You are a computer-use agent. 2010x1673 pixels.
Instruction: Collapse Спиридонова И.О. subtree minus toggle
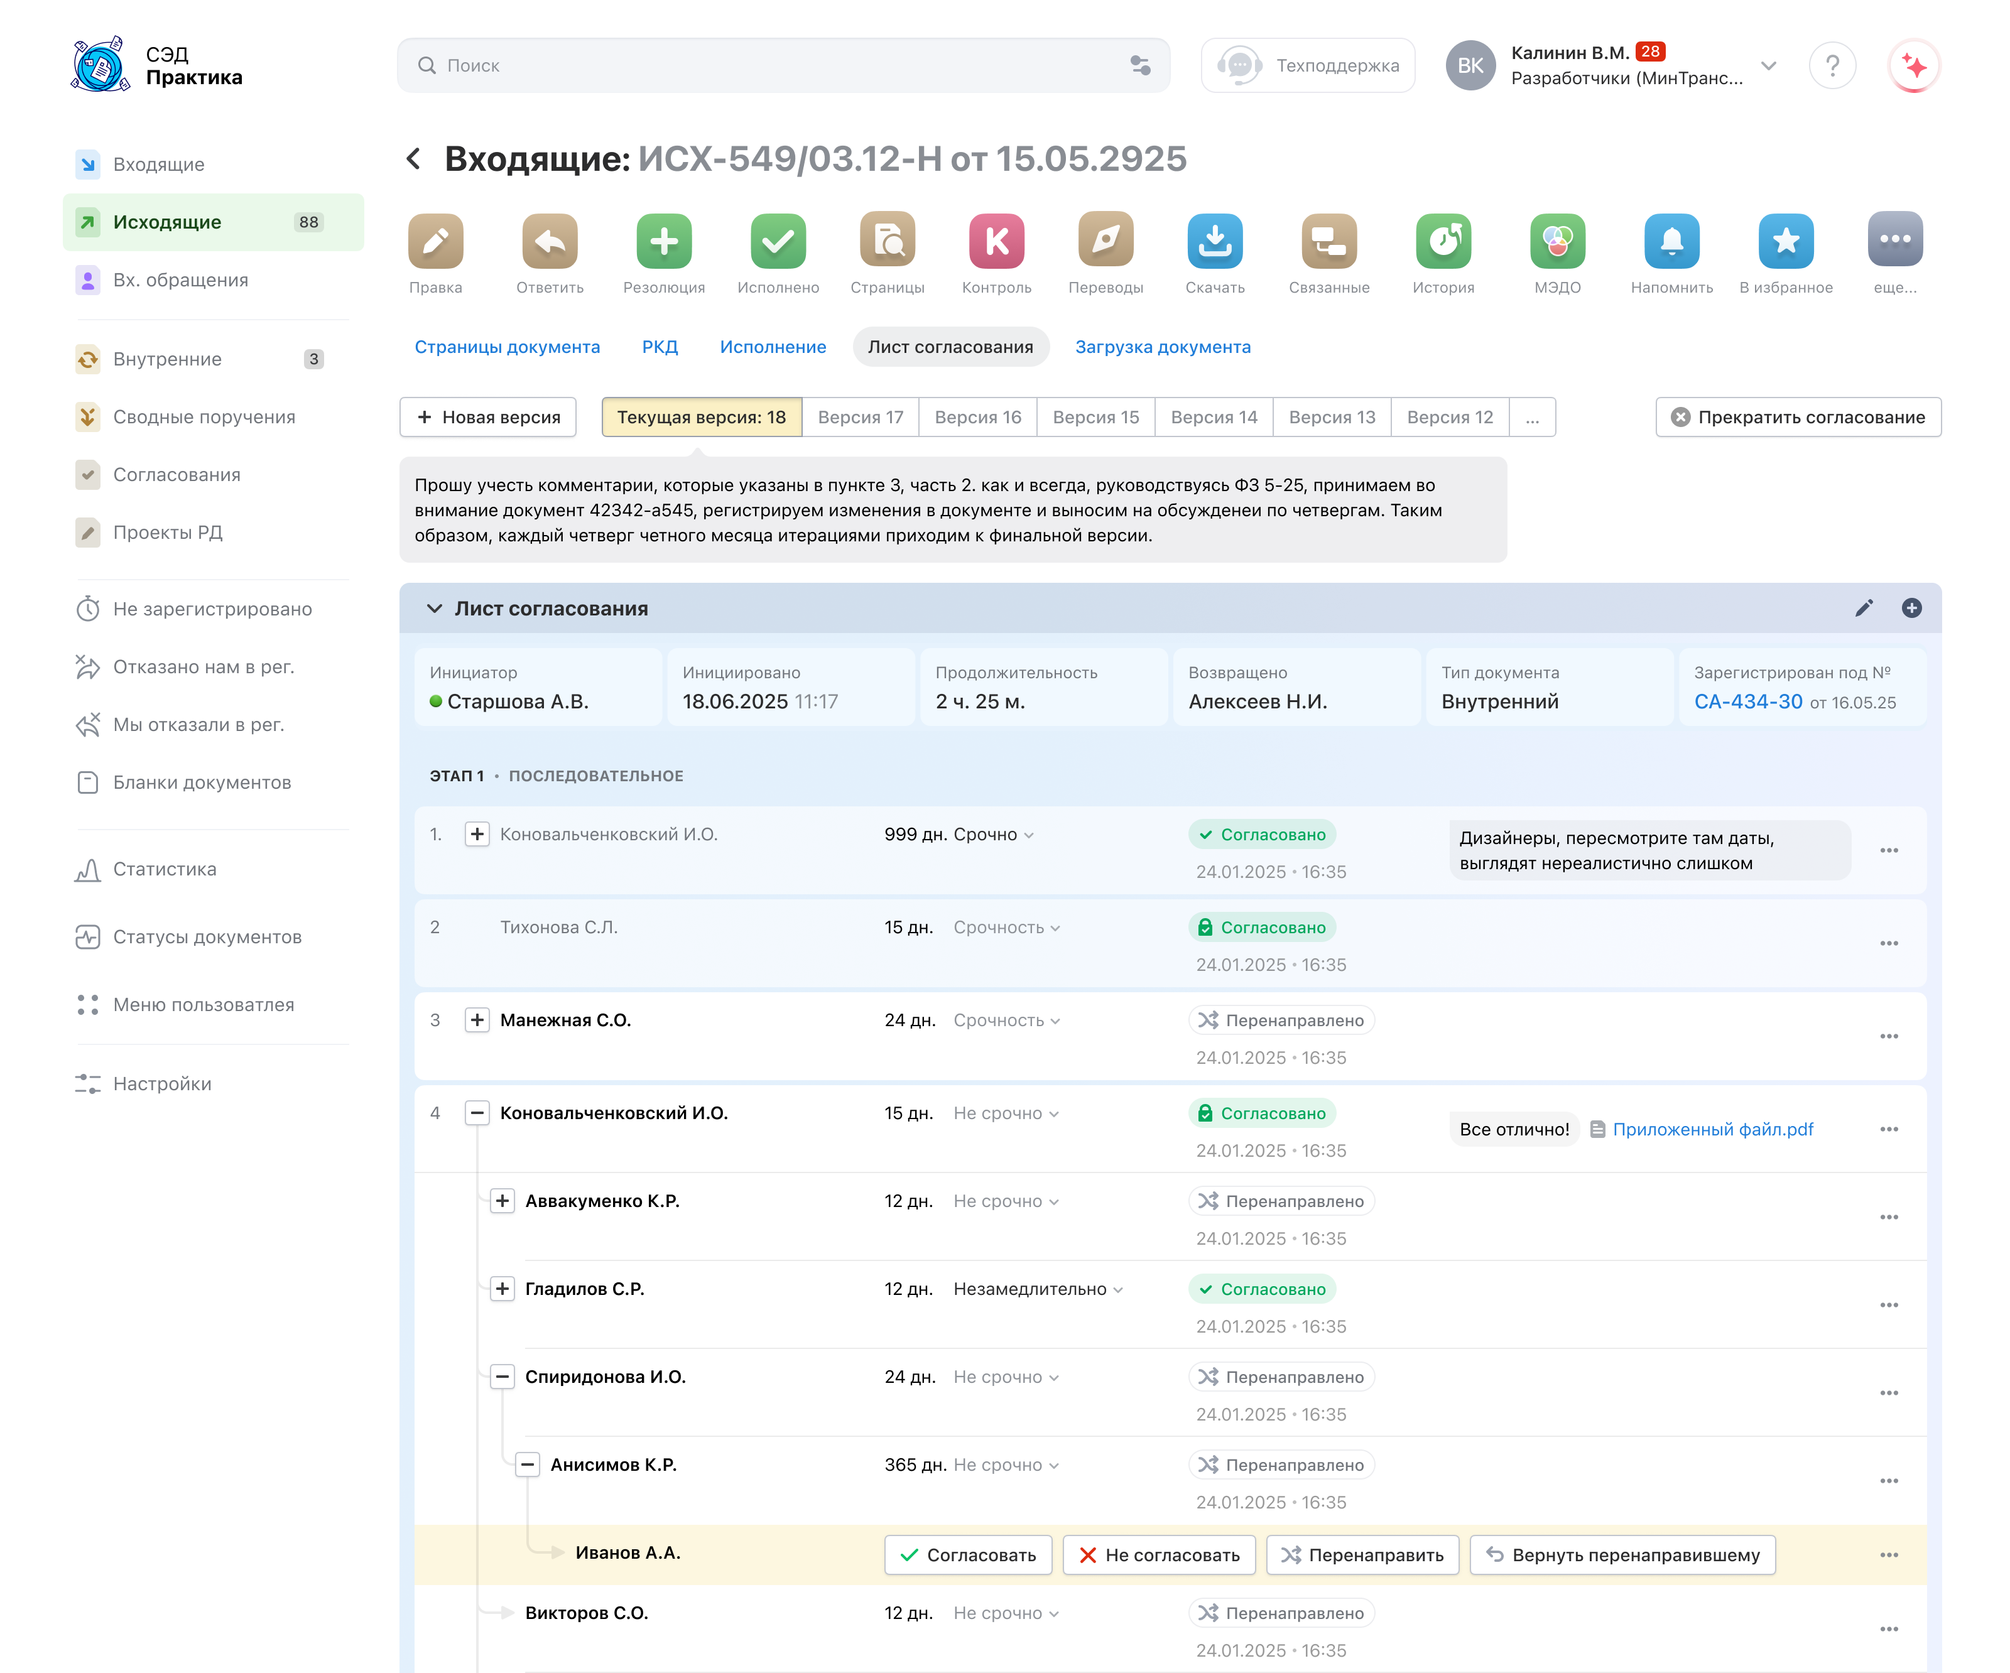point(501,1377)
